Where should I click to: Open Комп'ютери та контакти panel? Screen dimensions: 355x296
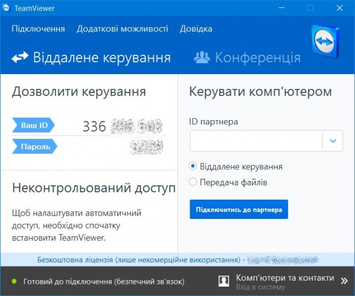[x=285, y=278]
